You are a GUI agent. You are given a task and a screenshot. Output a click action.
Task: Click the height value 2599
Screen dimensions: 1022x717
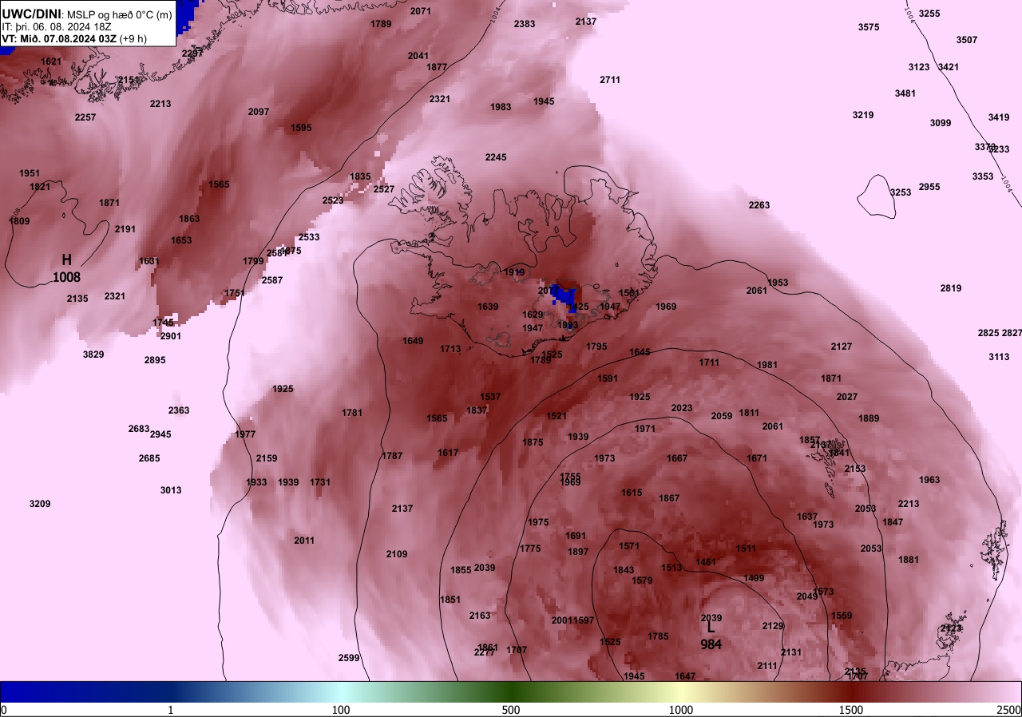pyautogui.click(x=349, y=658)
